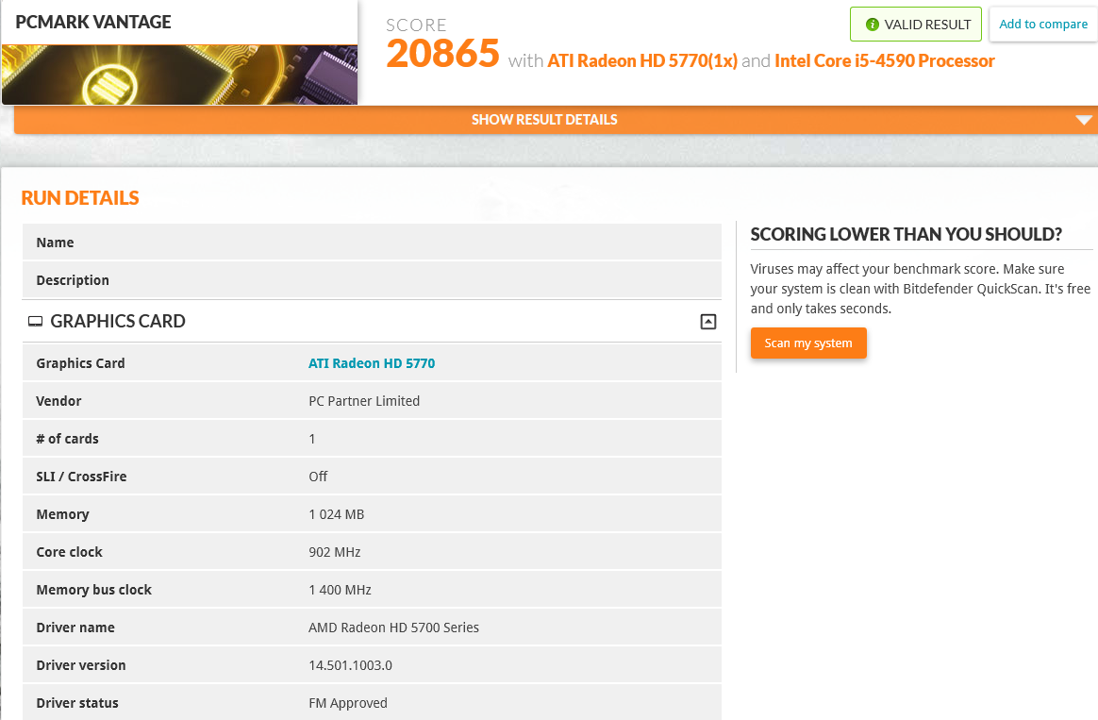The height and width of the screenshot is (720, 1098).
Task: Select the PCMARK VANTAGE title text
Action: point(93,22)
